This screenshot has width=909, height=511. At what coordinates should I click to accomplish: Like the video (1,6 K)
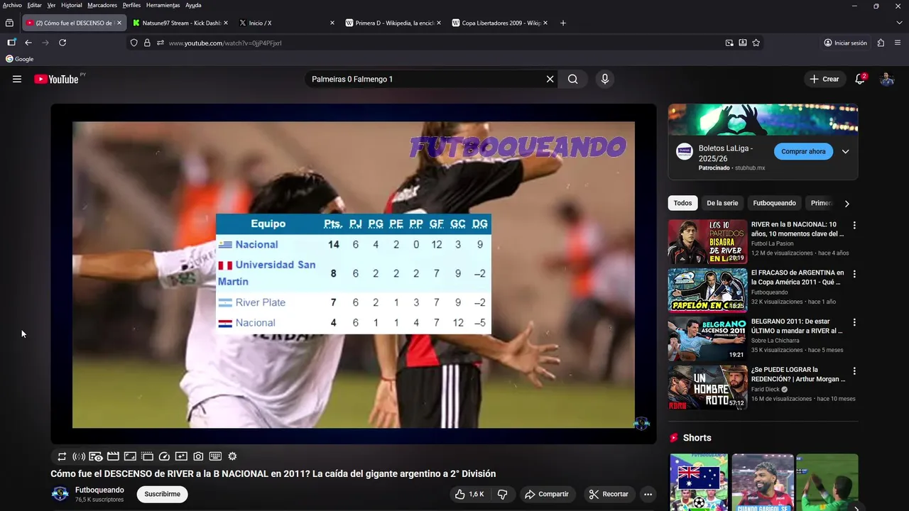[x=469, y=494]
